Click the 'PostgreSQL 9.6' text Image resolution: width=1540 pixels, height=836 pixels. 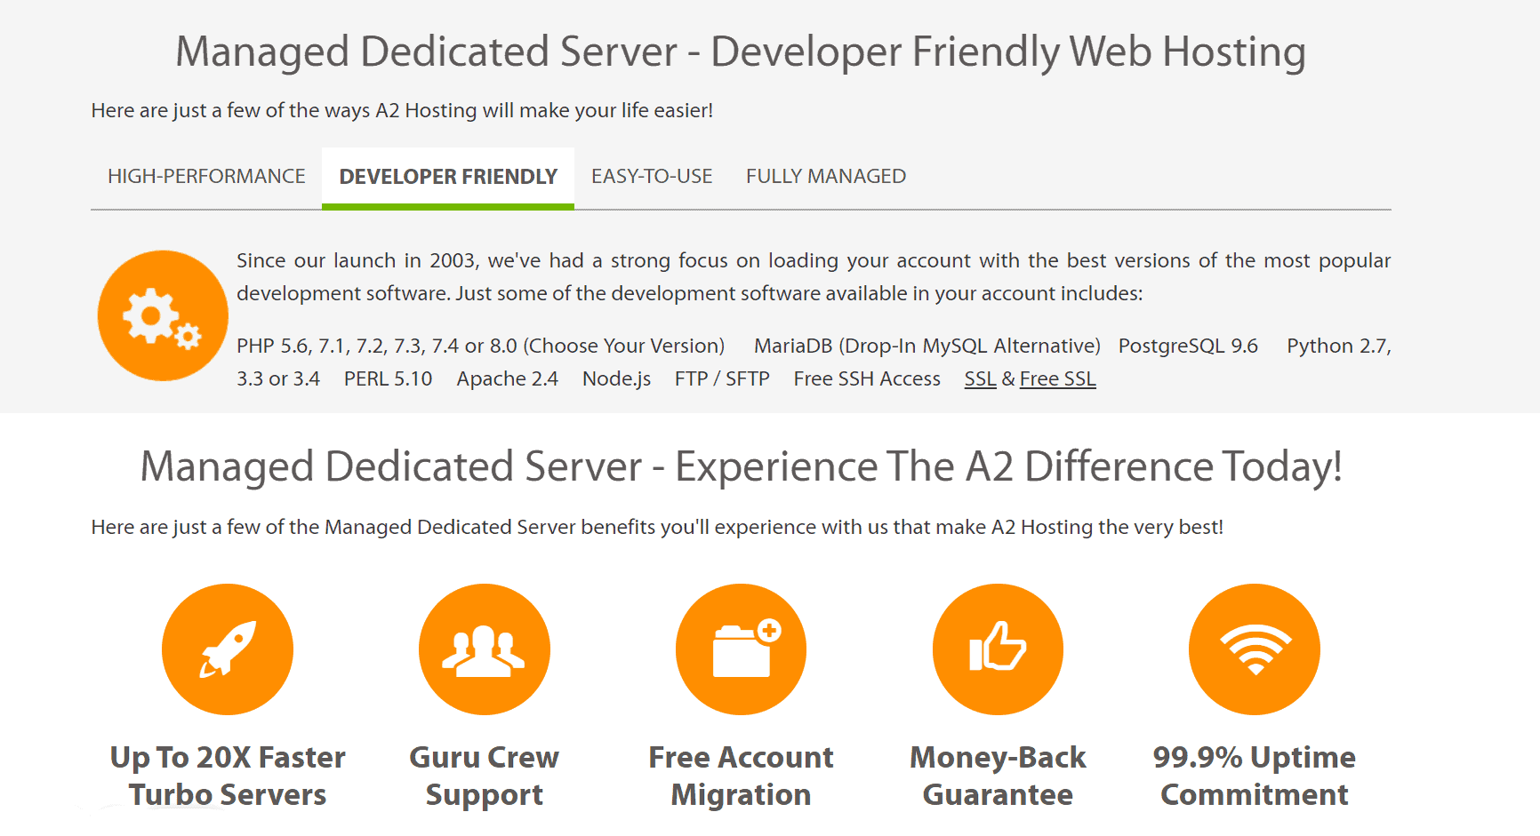click(x=1188, y=346)
